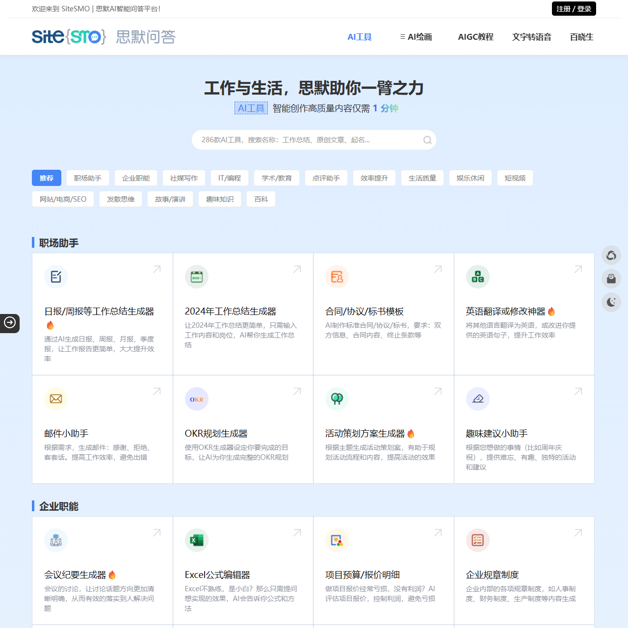The height and width of the screenshot is (628, 628).
Task: Select the 推荐 category filter
Action: coord(46,178)
